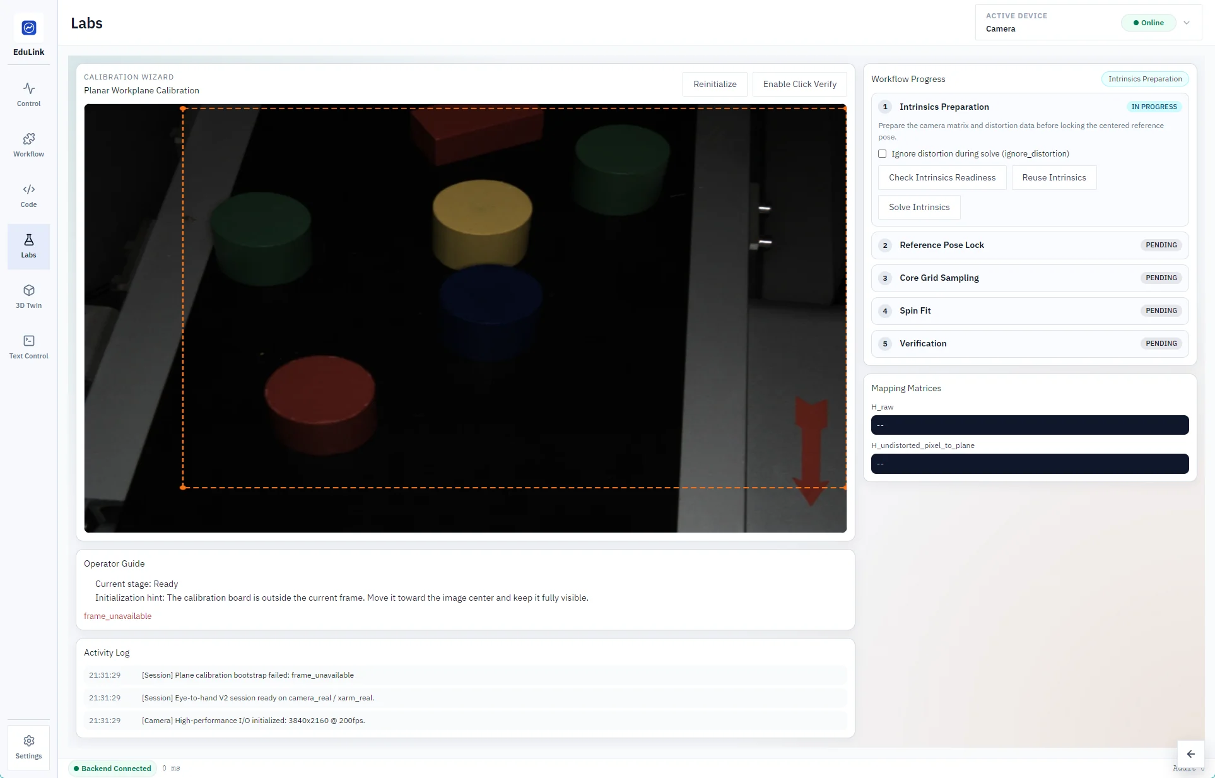This screenshot has width=1215, height=778.
Task: Click the H_raw matrix field
Action: pyautogui.click(x=1030, y=425)
